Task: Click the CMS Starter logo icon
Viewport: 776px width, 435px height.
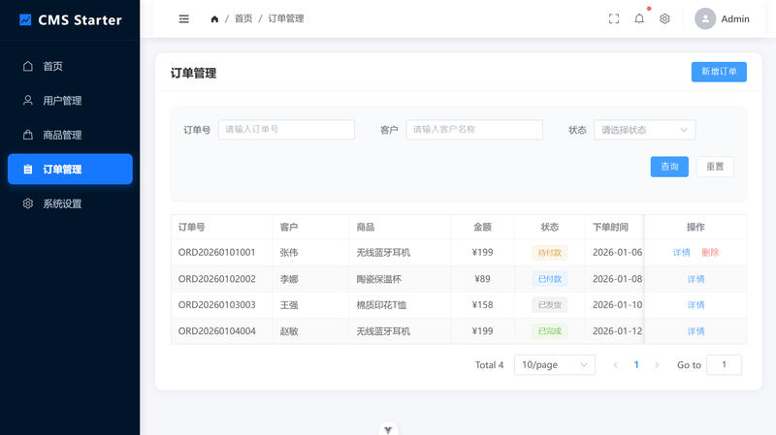Action: pyautogui.click(x=25, y=19)
